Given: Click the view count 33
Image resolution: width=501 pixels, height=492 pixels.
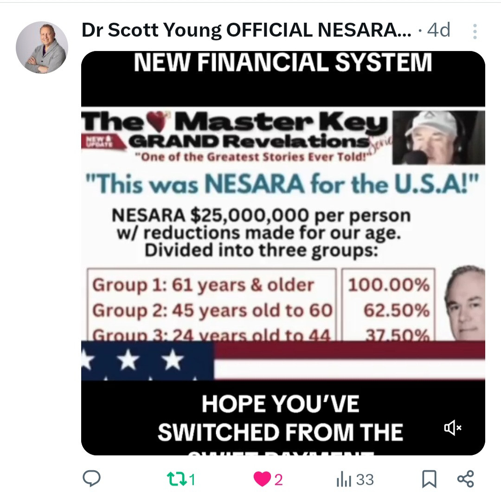Looking at the screenshot, I should click(x=365, y=479).
